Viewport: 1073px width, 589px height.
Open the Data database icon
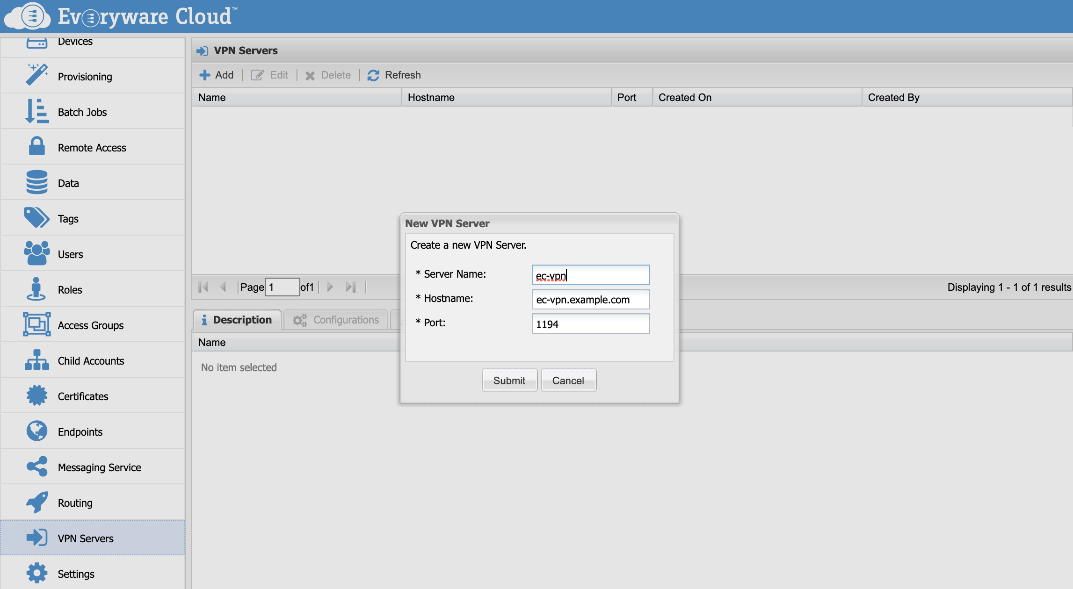click(x=37, y=182)
